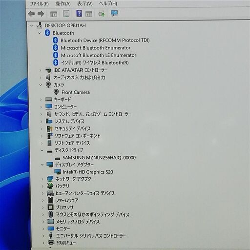Expand the バッテリ category
This screenshot has width=250, height=250.
(42, 186)
